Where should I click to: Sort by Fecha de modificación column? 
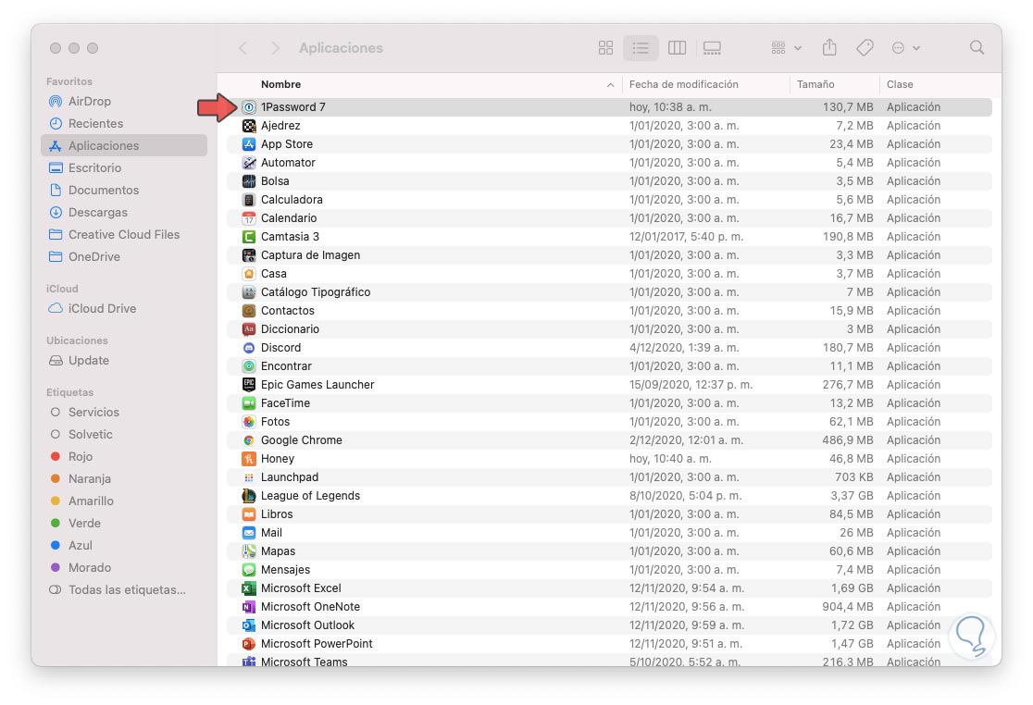[683, 84]
